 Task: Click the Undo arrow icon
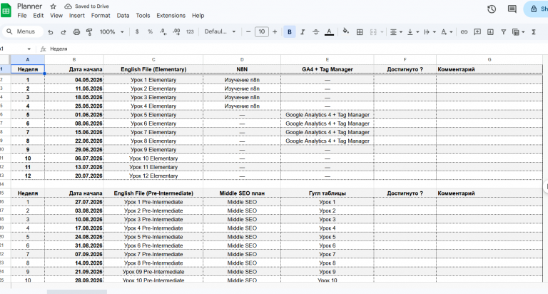tap(51, 32)
